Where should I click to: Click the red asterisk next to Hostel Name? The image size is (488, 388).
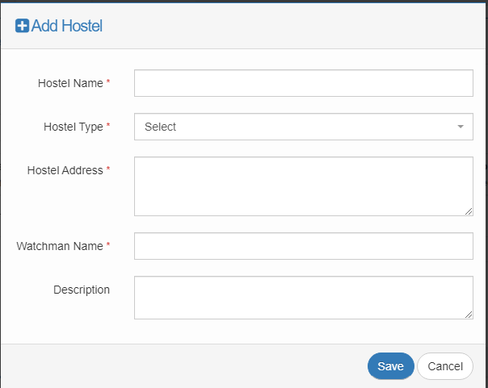pyautogui.click(x=108, y=83)
